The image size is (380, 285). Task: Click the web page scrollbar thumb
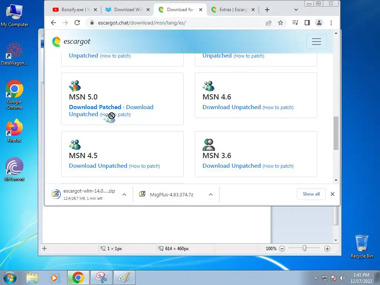coord(336,133)
